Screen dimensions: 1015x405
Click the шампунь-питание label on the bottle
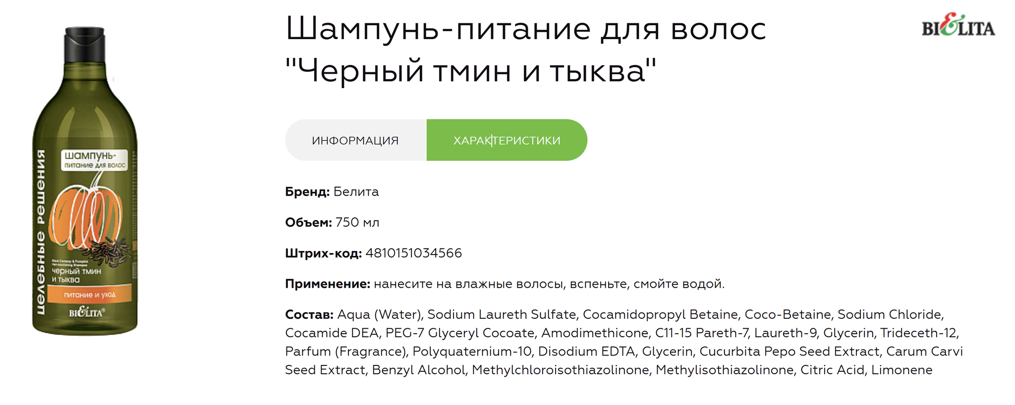pyautogui.click(x=94, y=160)
